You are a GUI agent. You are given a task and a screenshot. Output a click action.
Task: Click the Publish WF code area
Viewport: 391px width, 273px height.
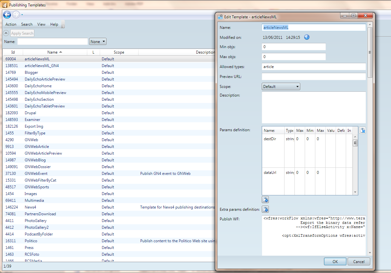[x=314, y=236]
